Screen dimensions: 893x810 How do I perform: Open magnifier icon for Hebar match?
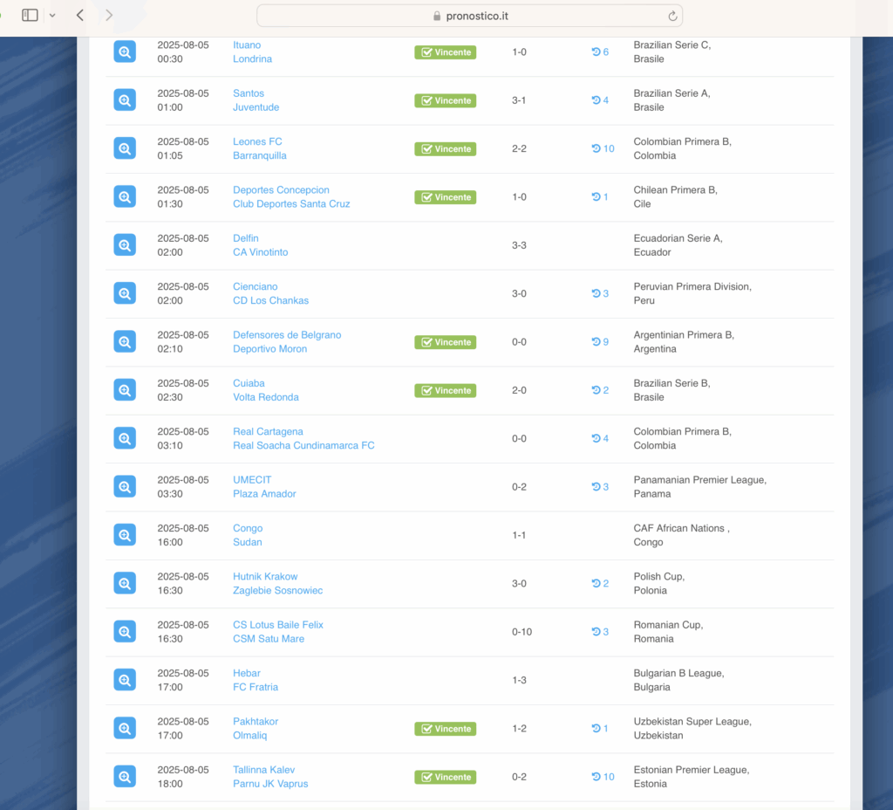click(x=124, y=680)
